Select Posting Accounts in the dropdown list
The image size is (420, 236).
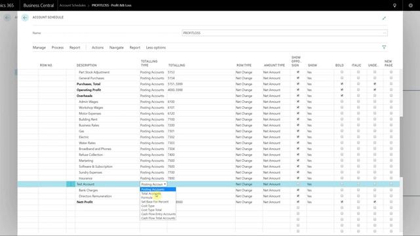pyautogui.click(x=158, y=189)
